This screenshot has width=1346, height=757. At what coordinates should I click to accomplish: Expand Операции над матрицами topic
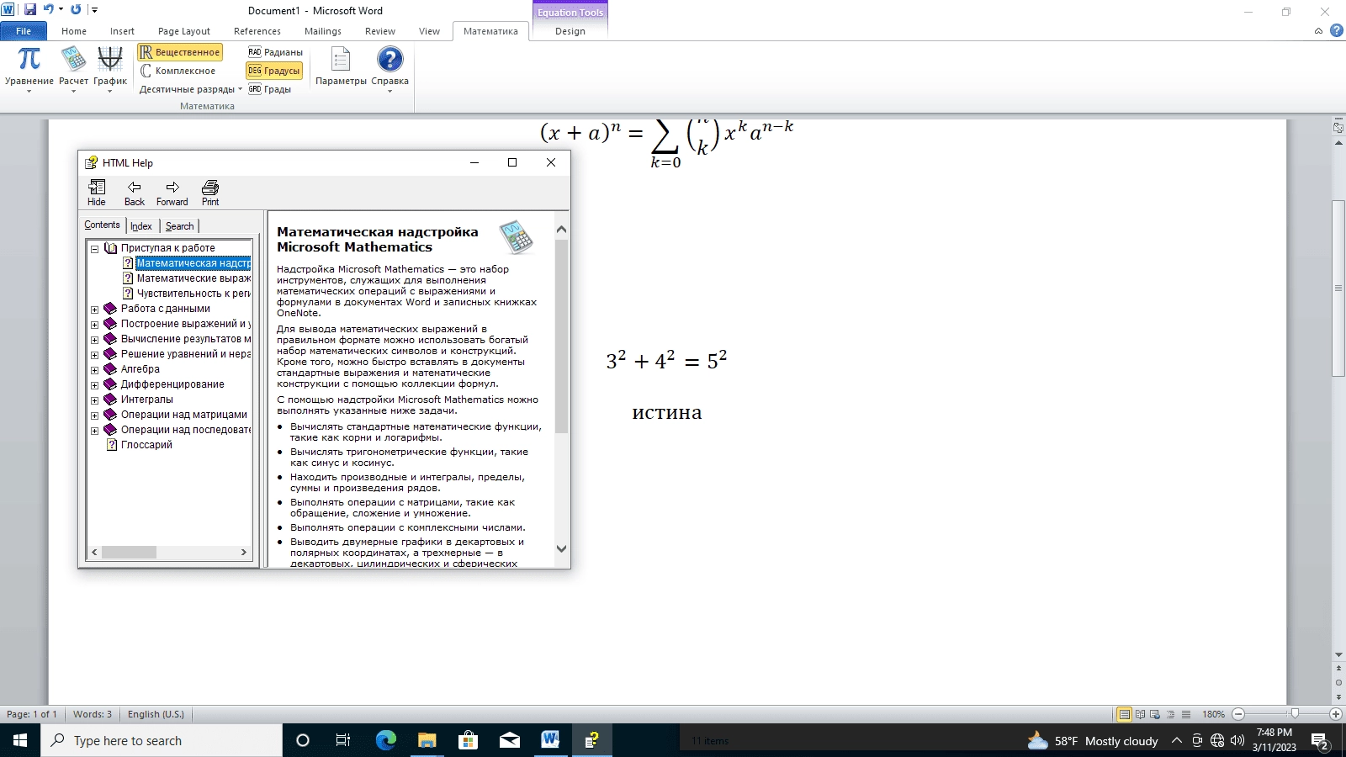tap(95, 416)
